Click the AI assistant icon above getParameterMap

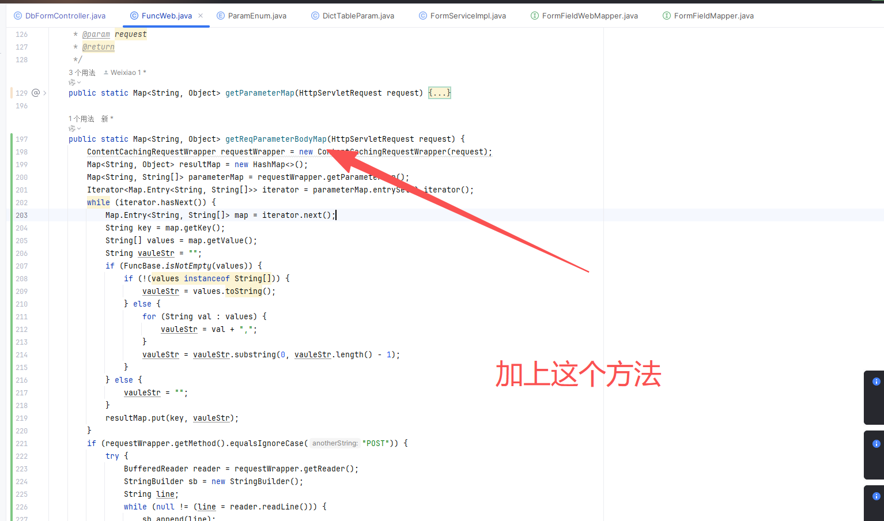71,82
